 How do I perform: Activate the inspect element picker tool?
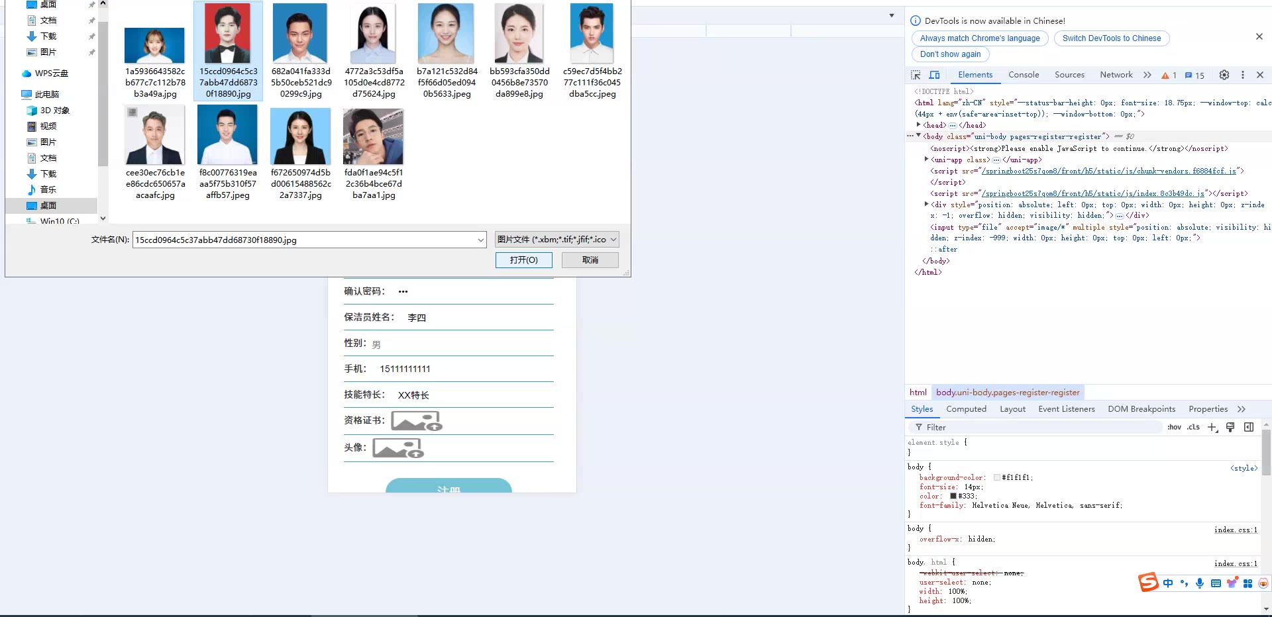click(916, 75)
